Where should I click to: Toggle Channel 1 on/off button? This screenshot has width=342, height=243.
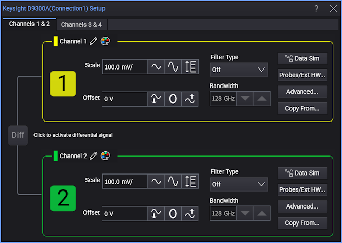(x=63, y=83)
